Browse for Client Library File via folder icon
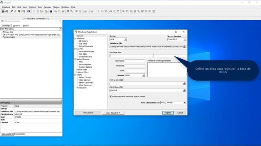Image resolution: width=261 pixels, height=146 pixels. click(184, 90)
